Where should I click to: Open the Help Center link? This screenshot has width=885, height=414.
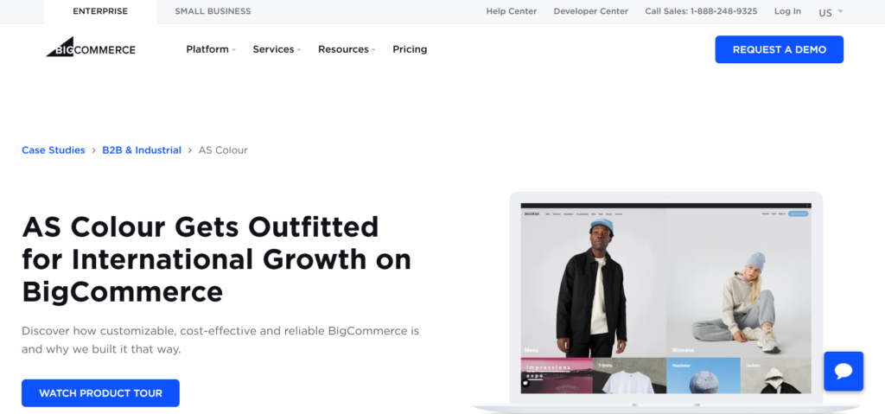[x=512, y=11]
